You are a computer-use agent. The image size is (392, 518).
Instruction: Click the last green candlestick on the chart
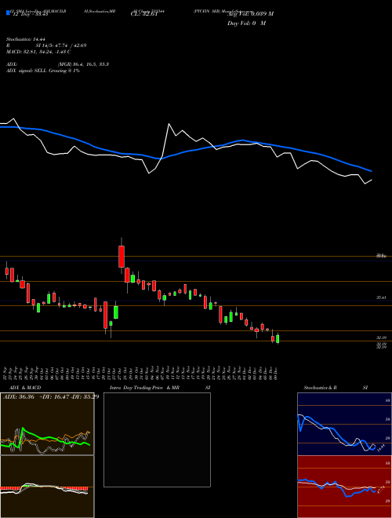278,338
